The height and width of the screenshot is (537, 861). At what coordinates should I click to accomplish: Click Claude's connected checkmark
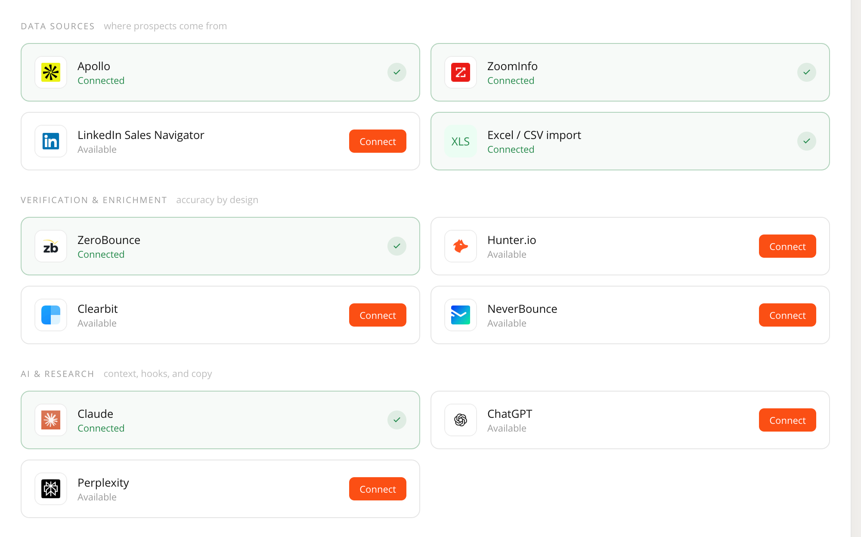pos(397,420)
